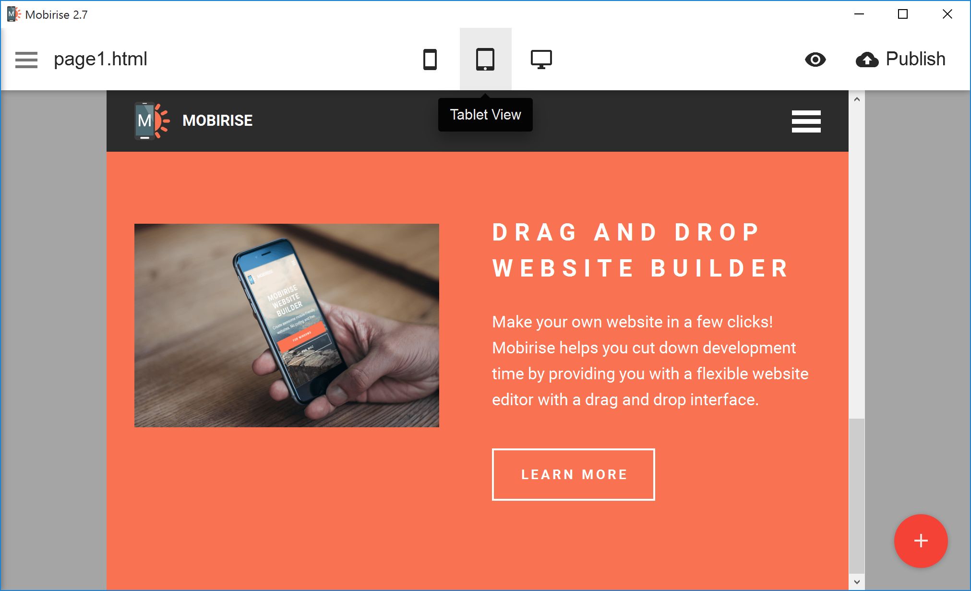Click the Publish button
This screenshot has width=971, height=591.
pos(901,58)
